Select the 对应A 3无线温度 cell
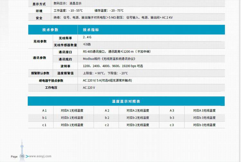The width and height of the screenshot is (241, 162). click(204, 110)
